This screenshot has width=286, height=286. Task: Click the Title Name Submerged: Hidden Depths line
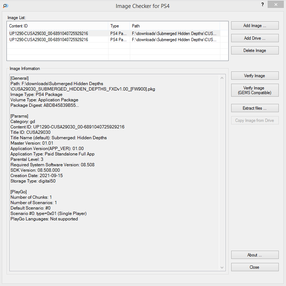tap(58, 138)
